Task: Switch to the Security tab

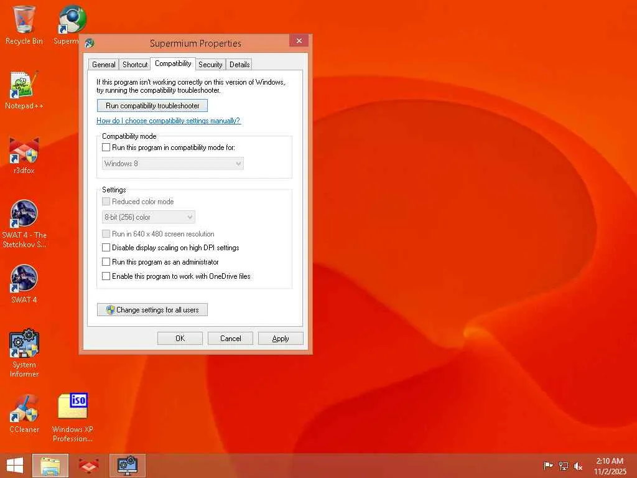Action: (x=210, y=64)
